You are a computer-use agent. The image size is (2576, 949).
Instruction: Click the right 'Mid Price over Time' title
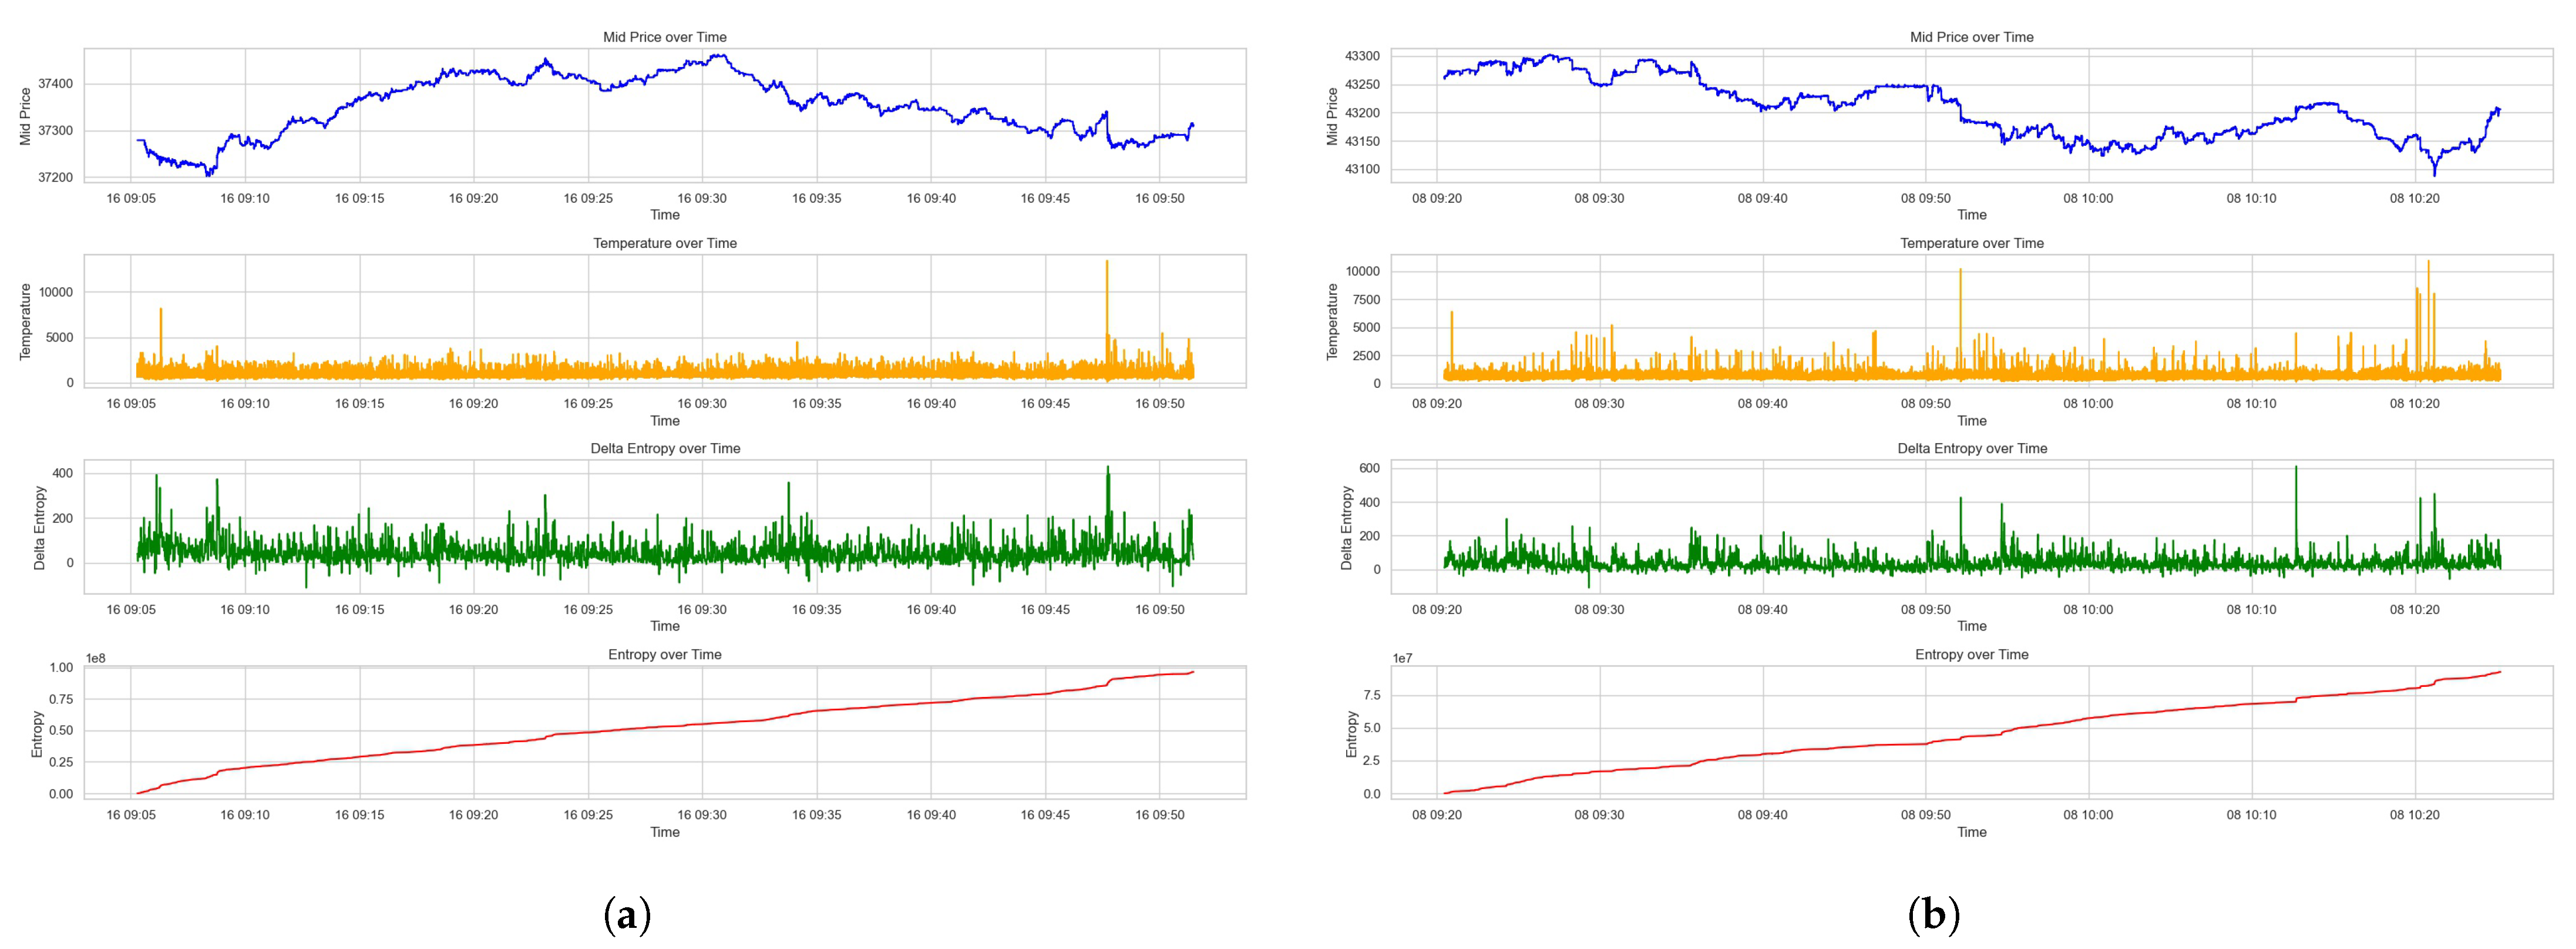[1971, 37]
